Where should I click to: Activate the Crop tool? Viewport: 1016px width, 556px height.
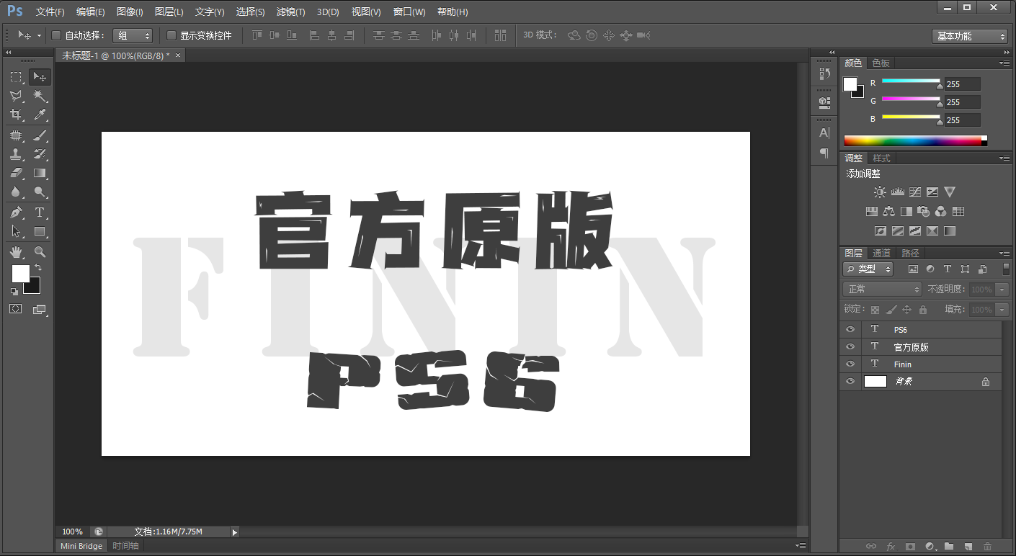pos(17,115)
